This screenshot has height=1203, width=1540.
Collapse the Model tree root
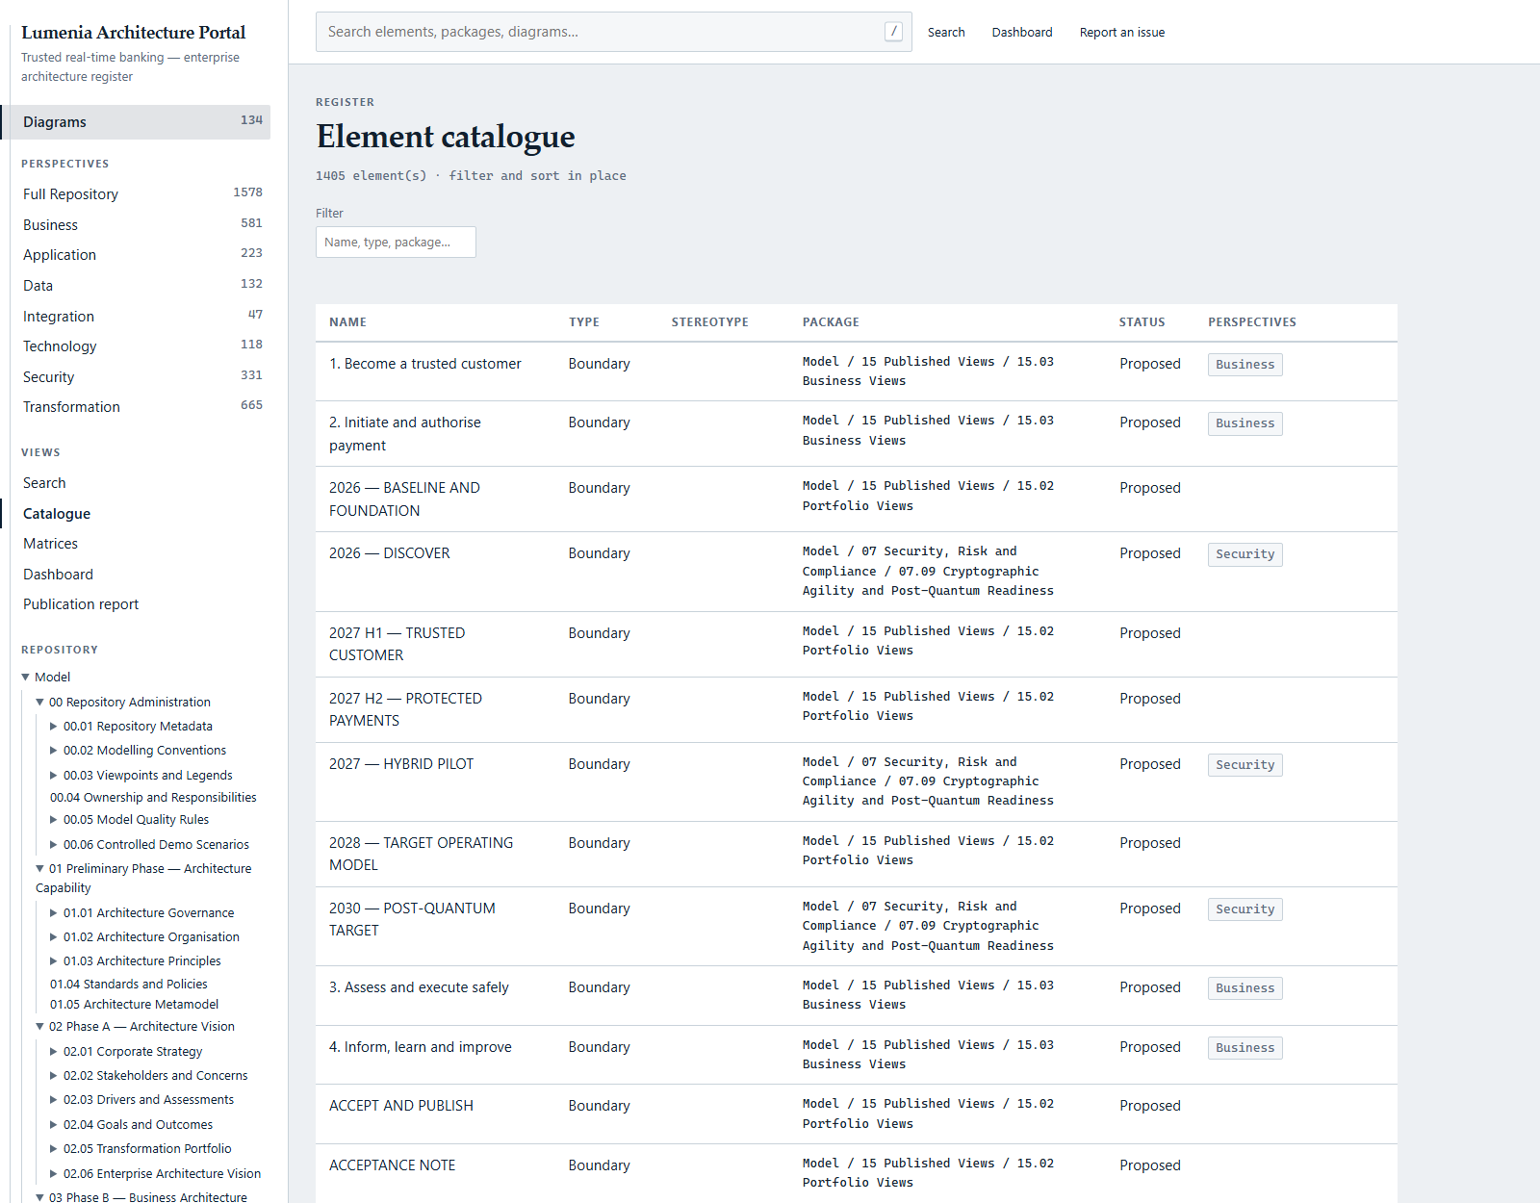click(26, 678)
